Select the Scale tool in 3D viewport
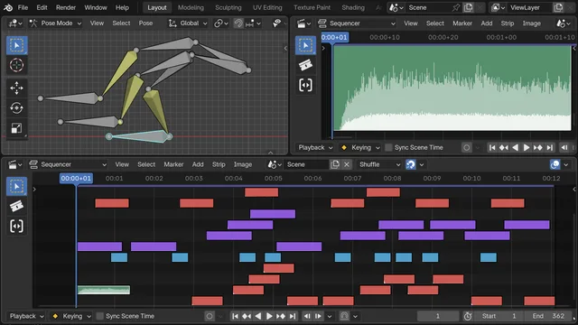Screen dimensions: 578x325 [16, 128]
